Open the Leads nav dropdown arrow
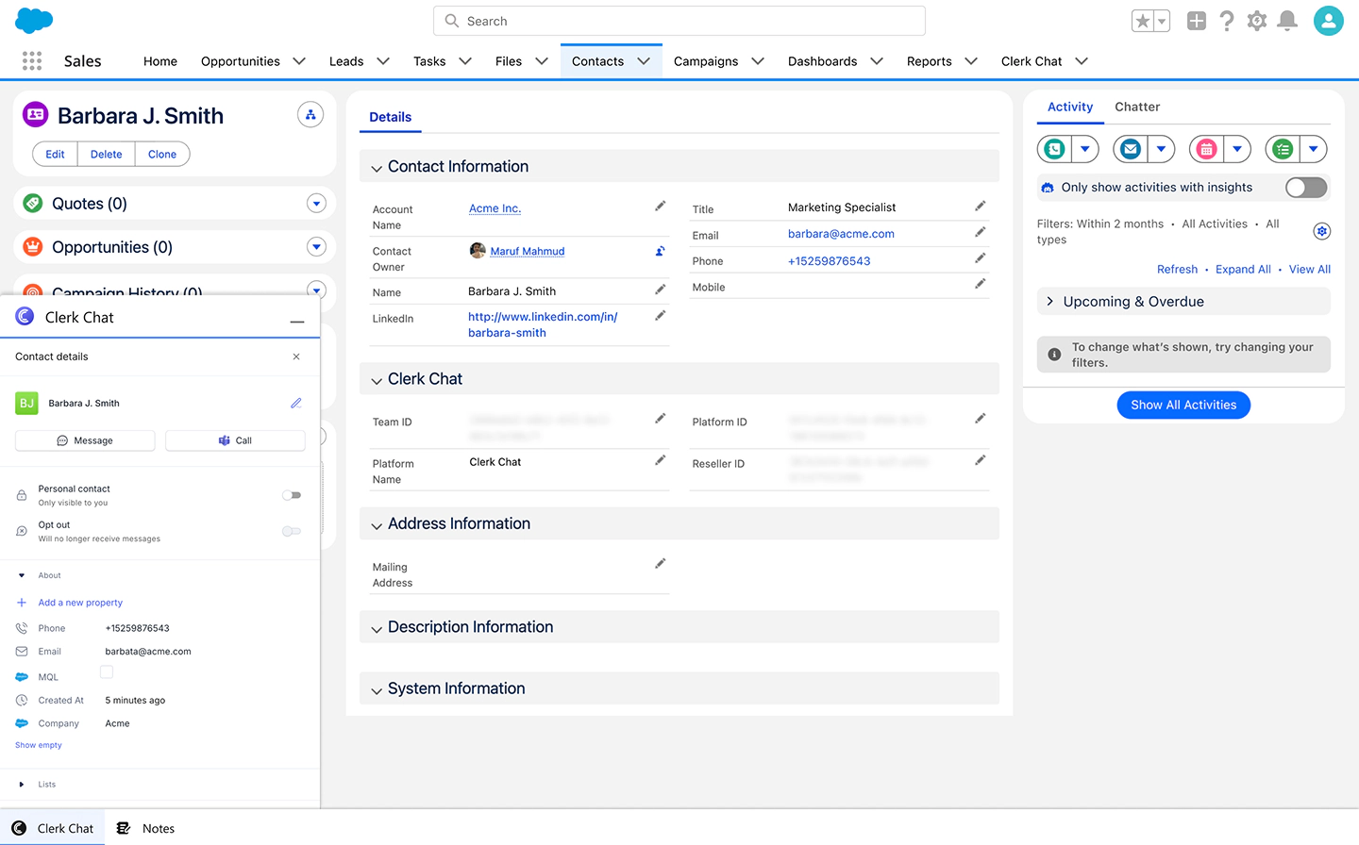The image size is (1359, 845). [383, 61]
